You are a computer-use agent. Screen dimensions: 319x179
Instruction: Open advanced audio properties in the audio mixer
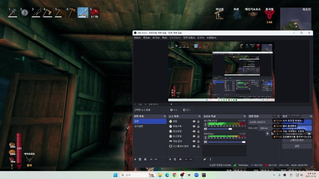pyautogui.click(x=205, y=159)
